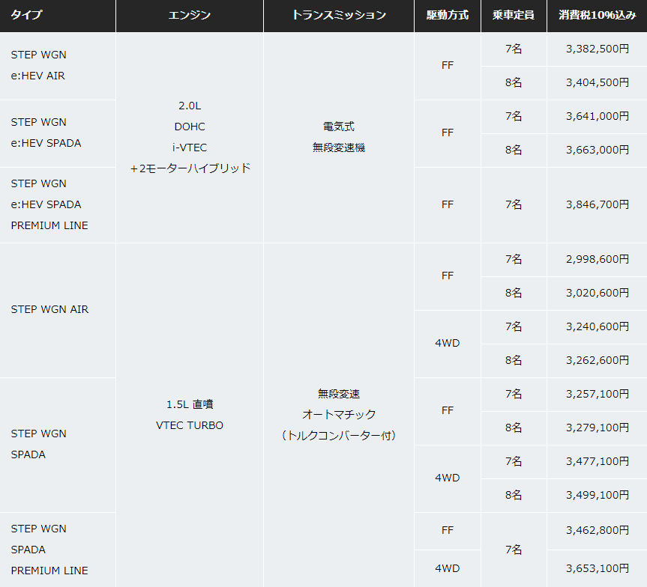Viewport: 647px width, 587px height.
Task: Click the 2,998,600円 price cell
Action: (x=597, y=259)
